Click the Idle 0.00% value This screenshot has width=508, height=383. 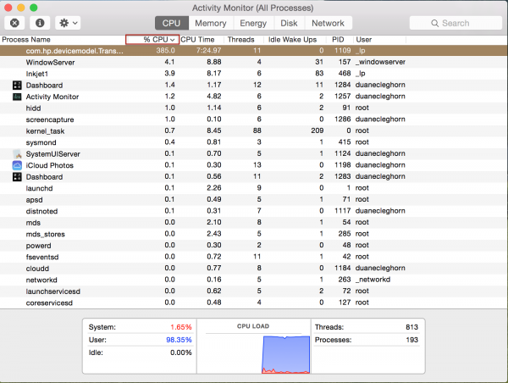pos(181,352)
